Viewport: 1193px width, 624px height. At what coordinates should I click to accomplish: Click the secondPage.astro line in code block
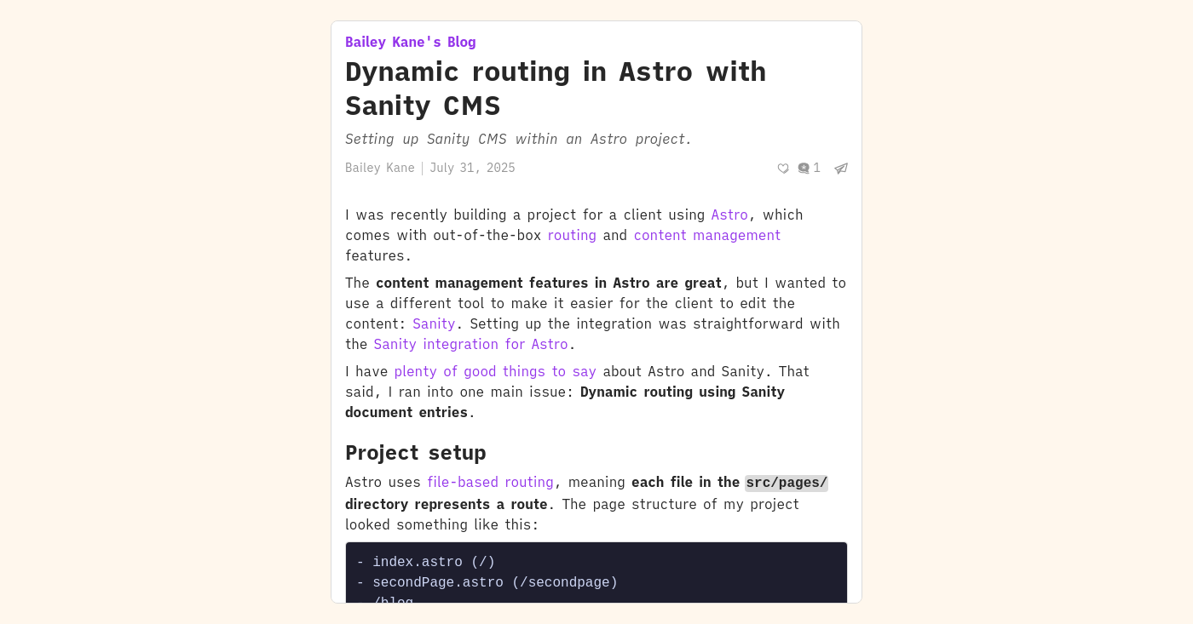(487, 583)
